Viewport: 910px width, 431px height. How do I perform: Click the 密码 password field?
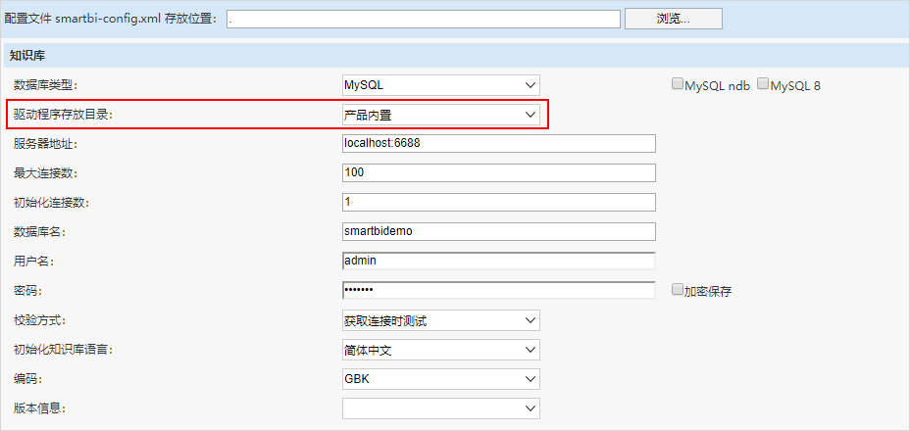(499, 290)
